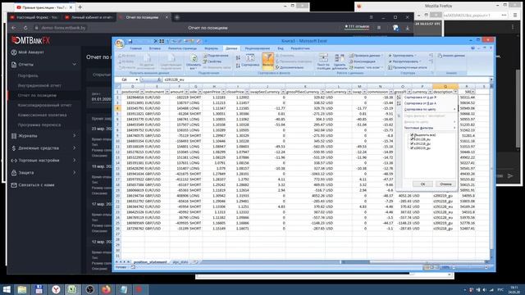Click the Filter funnel icon in Excel ribbon
The image size is (525, 295).
click(x=268, y=61)
